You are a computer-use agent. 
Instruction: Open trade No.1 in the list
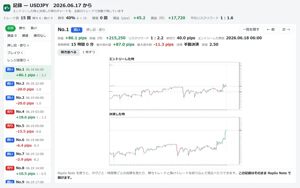coord(27,73)
